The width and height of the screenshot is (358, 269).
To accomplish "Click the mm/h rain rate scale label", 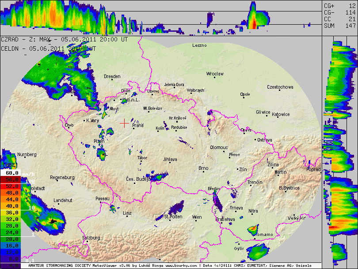I will [x=28, y=174].
